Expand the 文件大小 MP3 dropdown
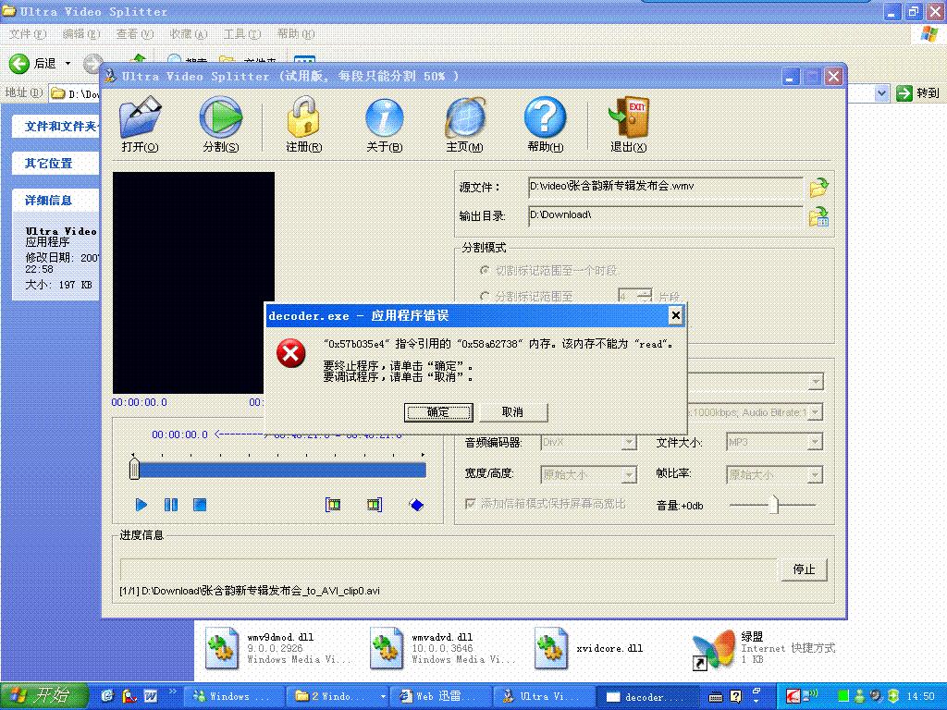 coord(816,442)
